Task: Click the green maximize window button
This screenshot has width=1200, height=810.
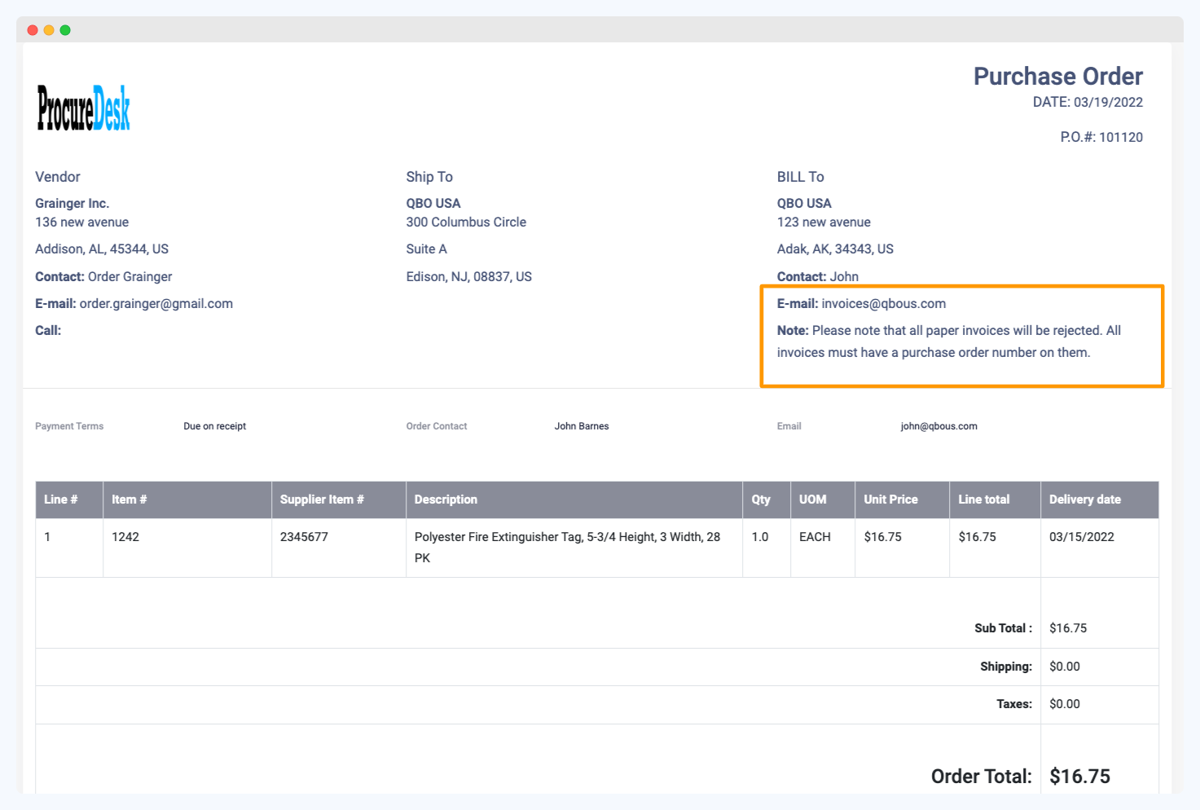Action: coord(64,29)
